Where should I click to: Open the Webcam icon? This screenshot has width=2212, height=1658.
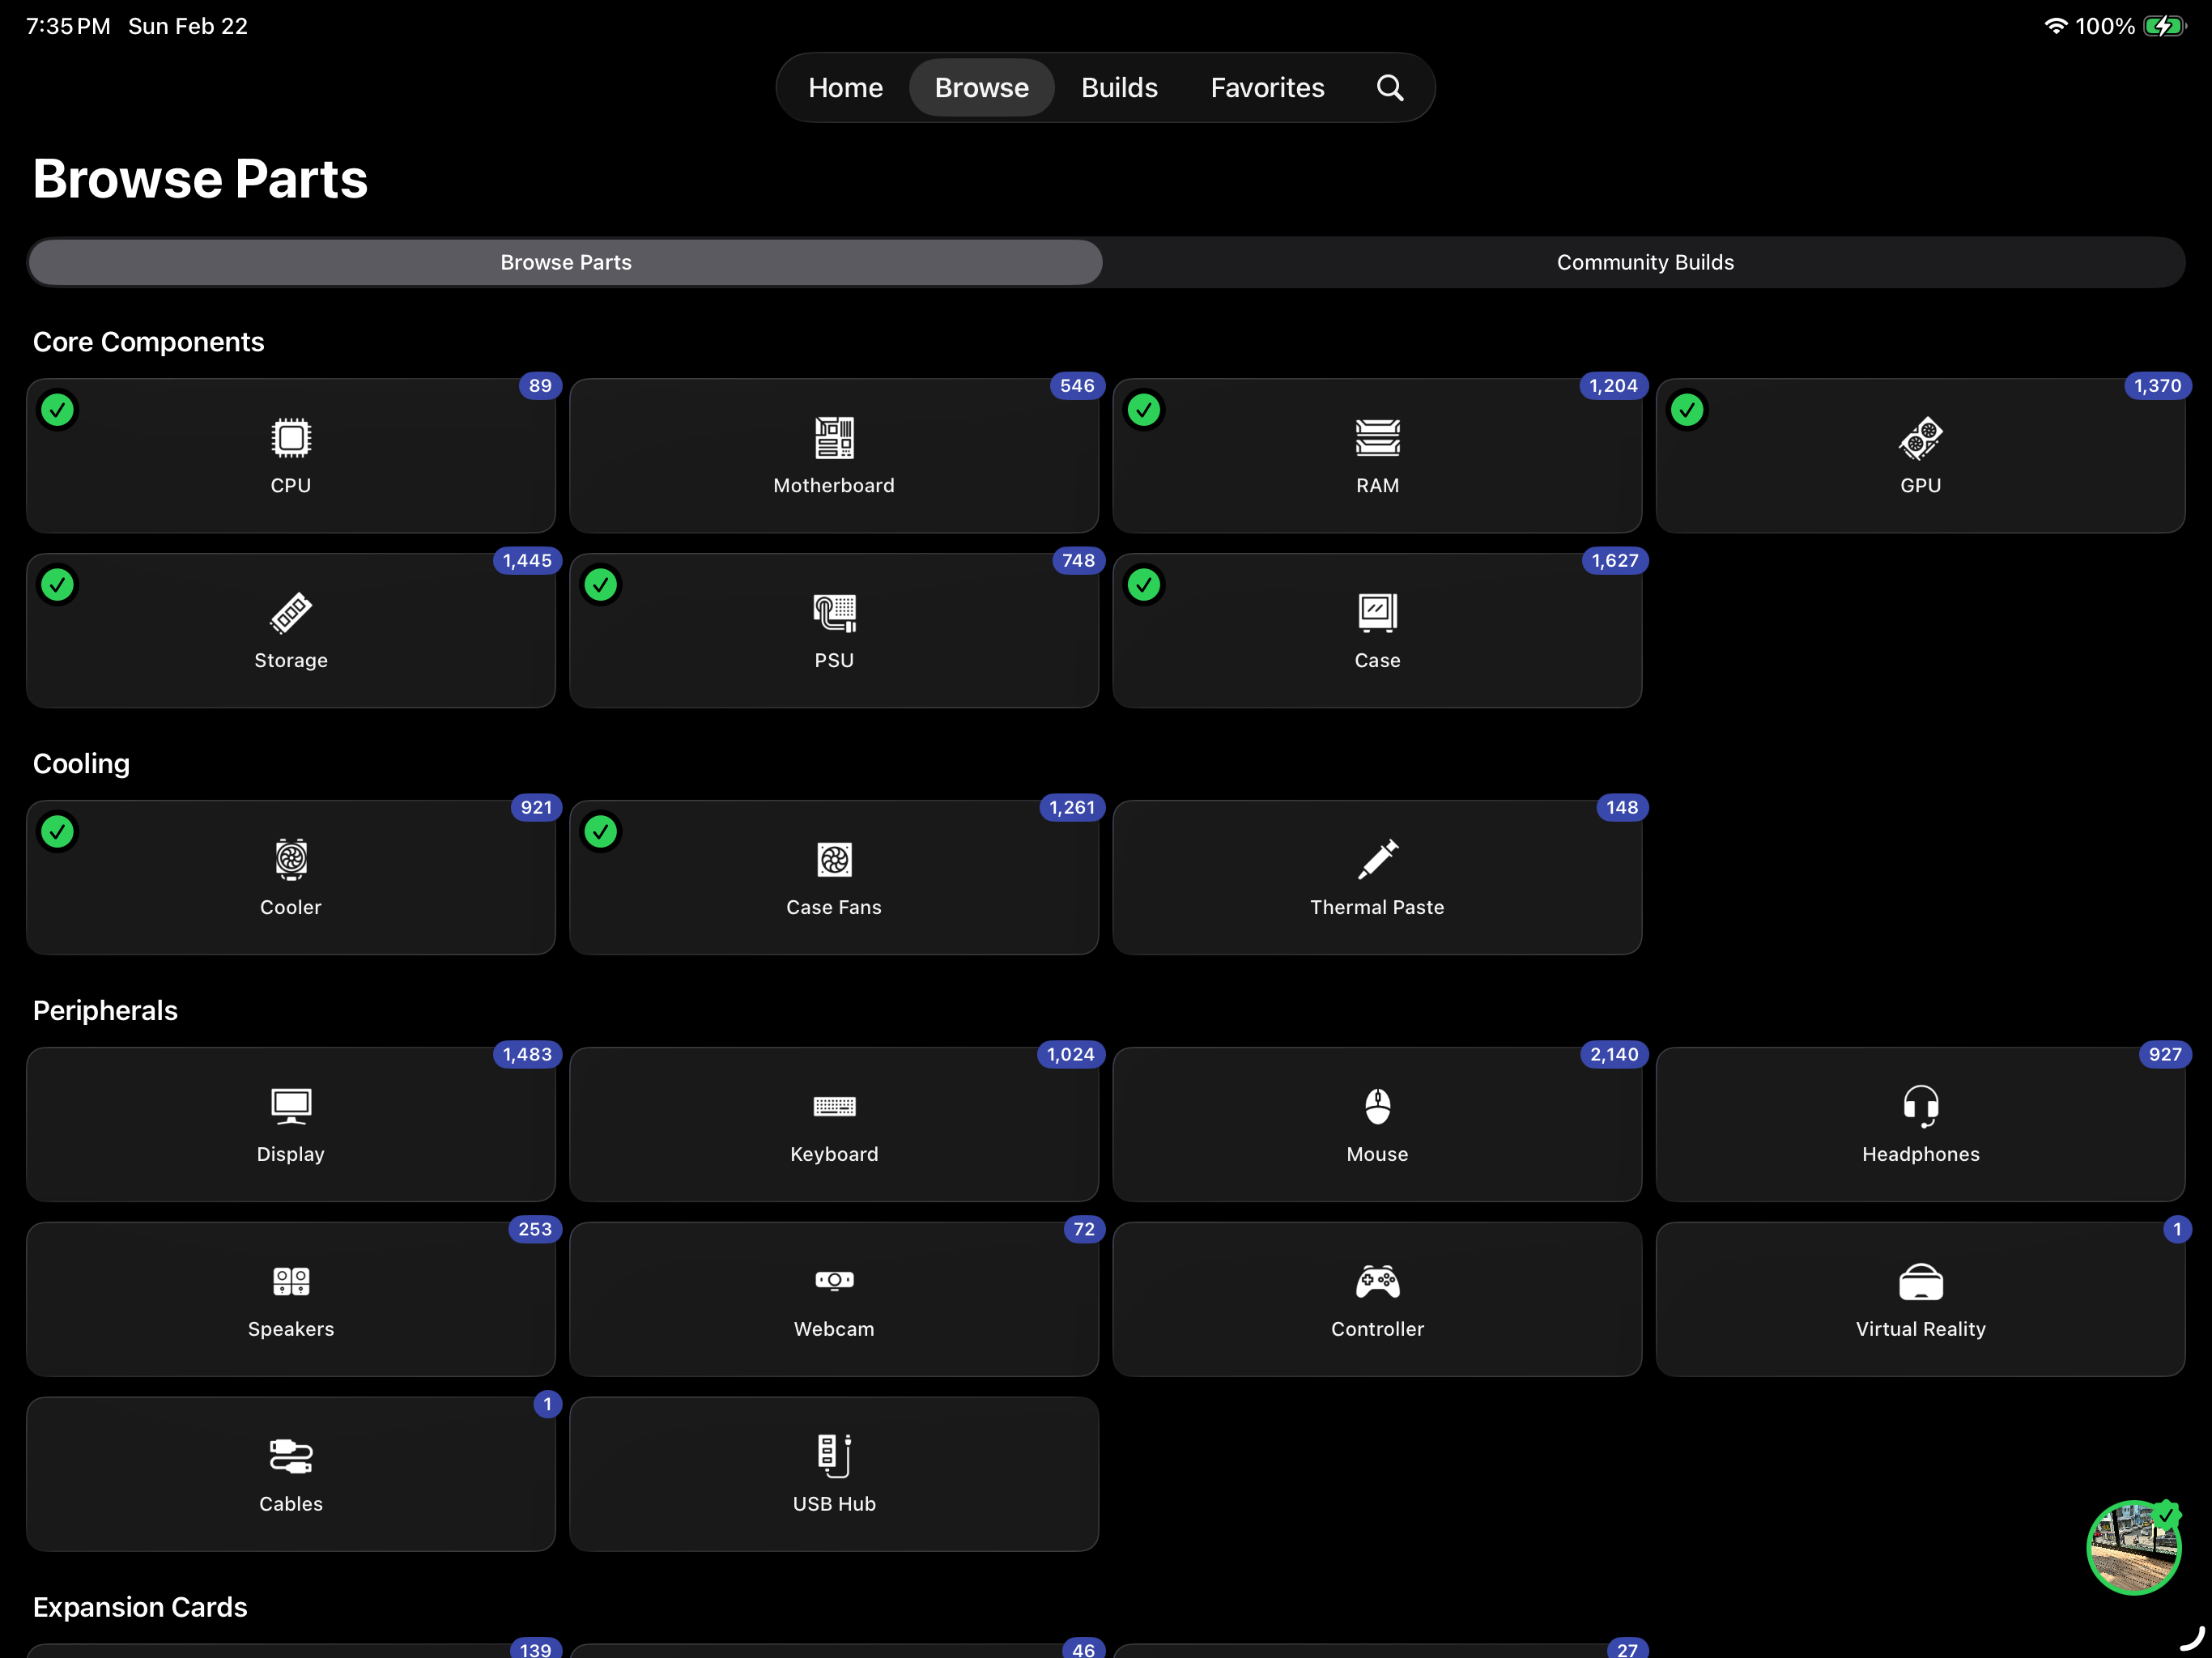[834, 1280]
